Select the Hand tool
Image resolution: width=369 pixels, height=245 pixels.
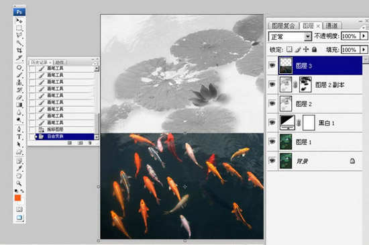(19, 176)
